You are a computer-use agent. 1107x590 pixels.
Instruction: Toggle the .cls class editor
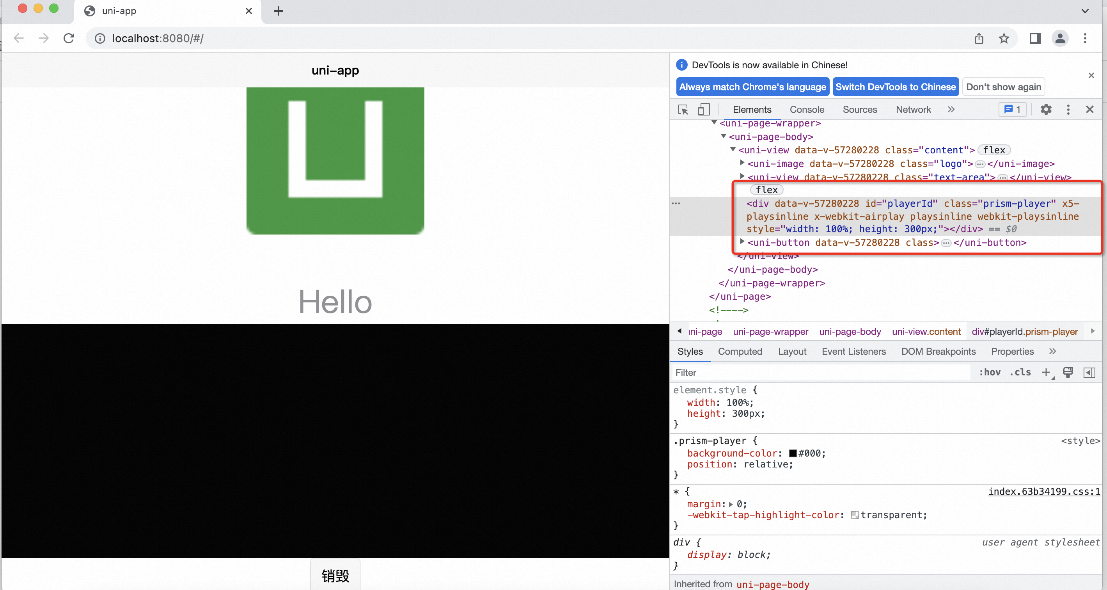[1020, 372]
